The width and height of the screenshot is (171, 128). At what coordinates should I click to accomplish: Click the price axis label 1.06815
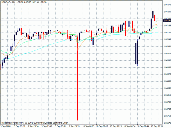click(167, 95)
